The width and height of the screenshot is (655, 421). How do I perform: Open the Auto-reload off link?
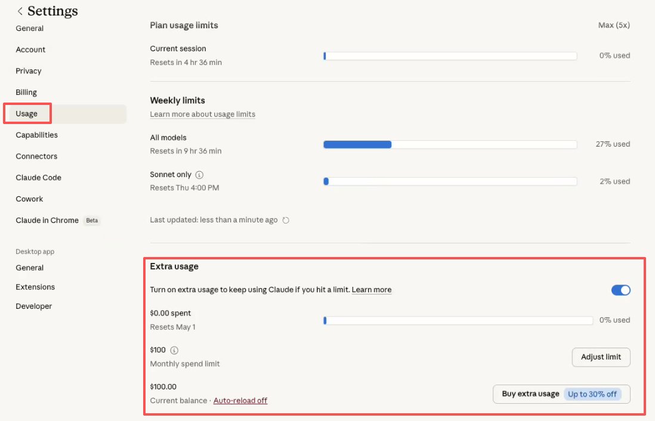point(240,401)
